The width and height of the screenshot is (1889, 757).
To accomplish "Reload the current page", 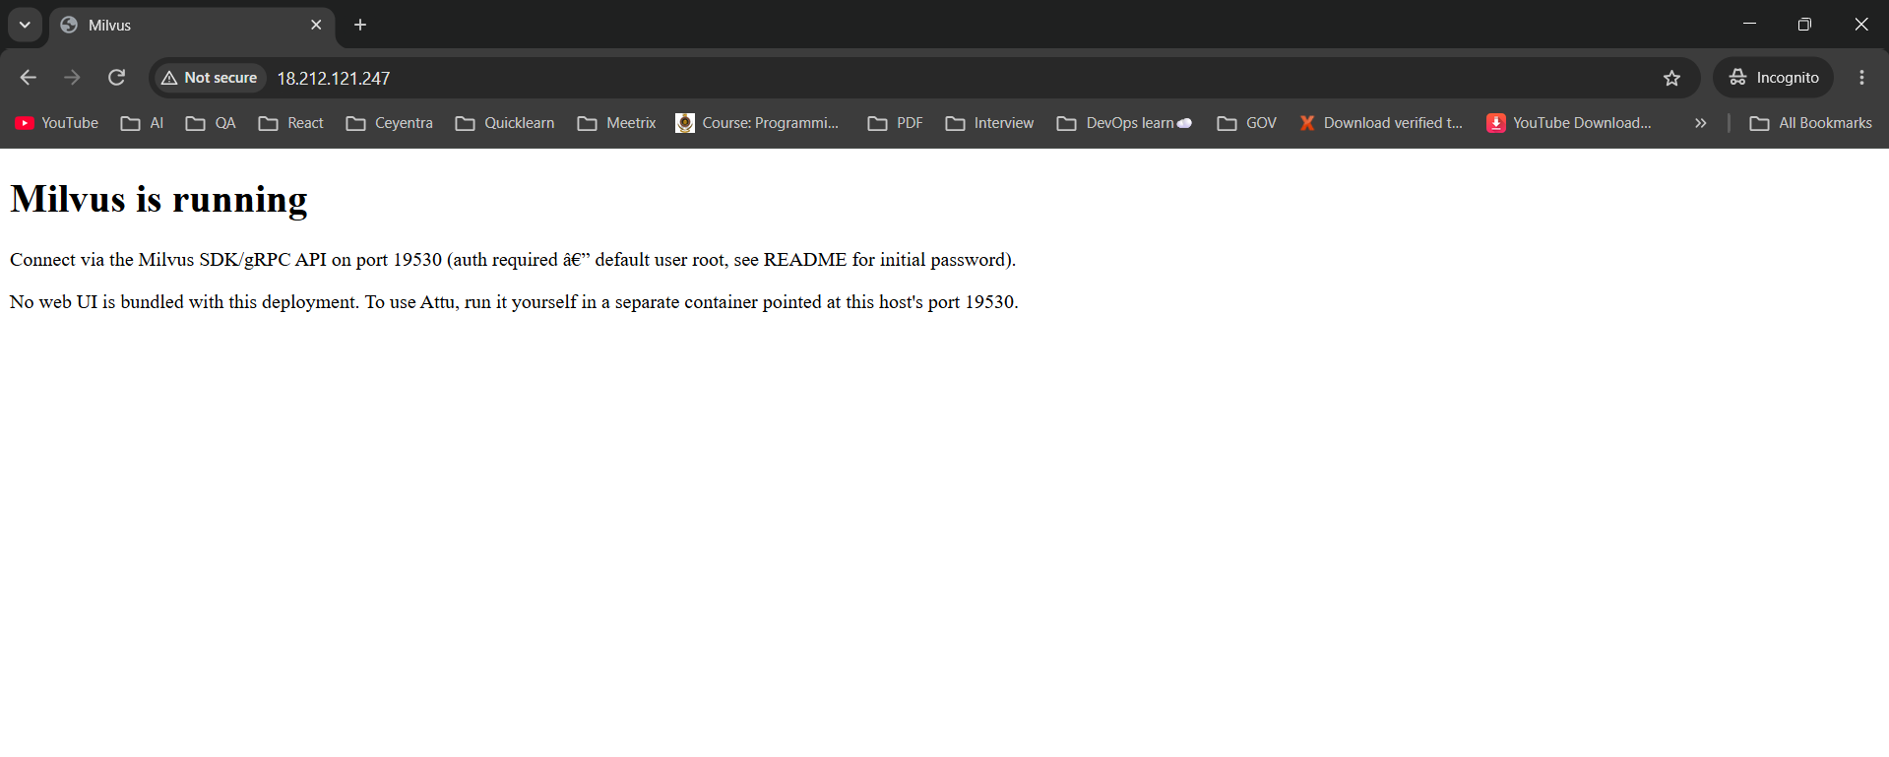I will pos(116,78).
